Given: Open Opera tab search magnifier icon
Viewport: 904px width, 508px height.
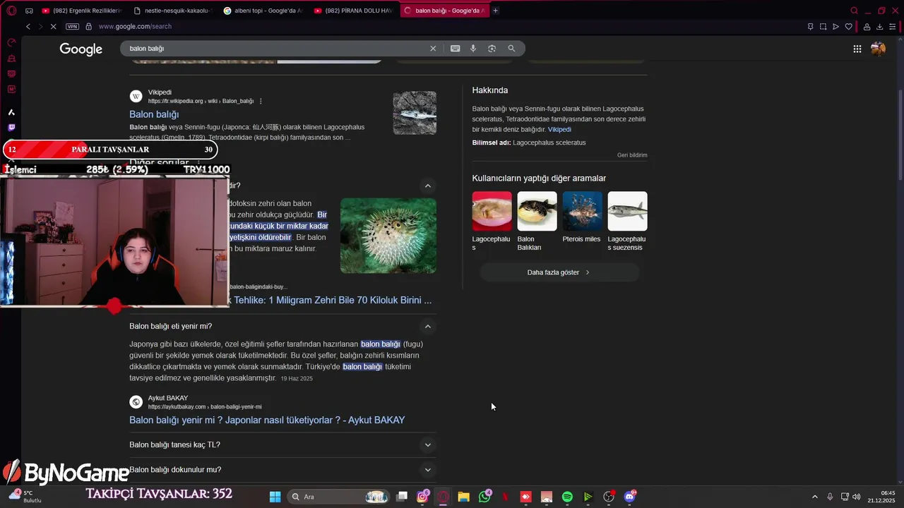Looking at the screenshot, I should [x=854, y=11].
